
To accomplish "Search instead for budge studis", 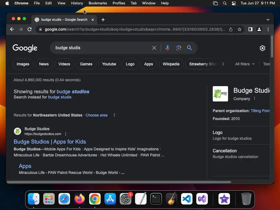I will 60,97.
